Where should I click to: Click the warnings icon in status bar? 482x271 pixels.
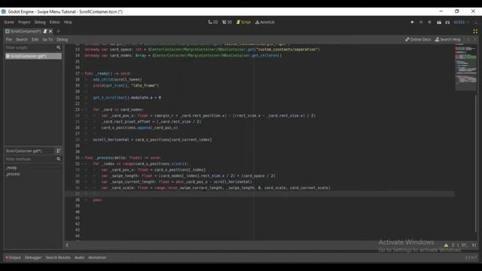click(446, 245)
